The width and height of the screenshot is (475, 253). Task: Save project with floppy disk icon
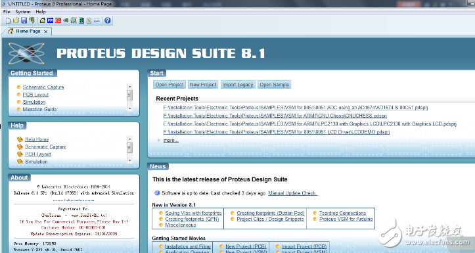click(24, 20)
